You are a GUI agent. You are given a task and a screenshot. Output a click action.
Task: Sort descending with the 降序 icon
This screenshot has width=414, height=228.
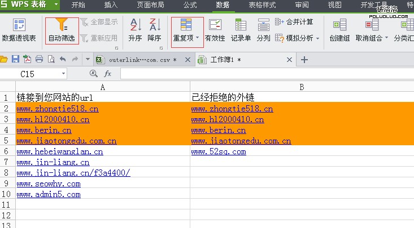pos(154,26)
